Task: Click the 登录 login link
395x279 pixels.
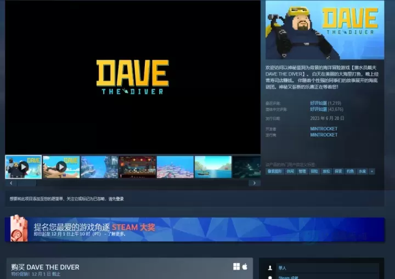Action: 119,199
